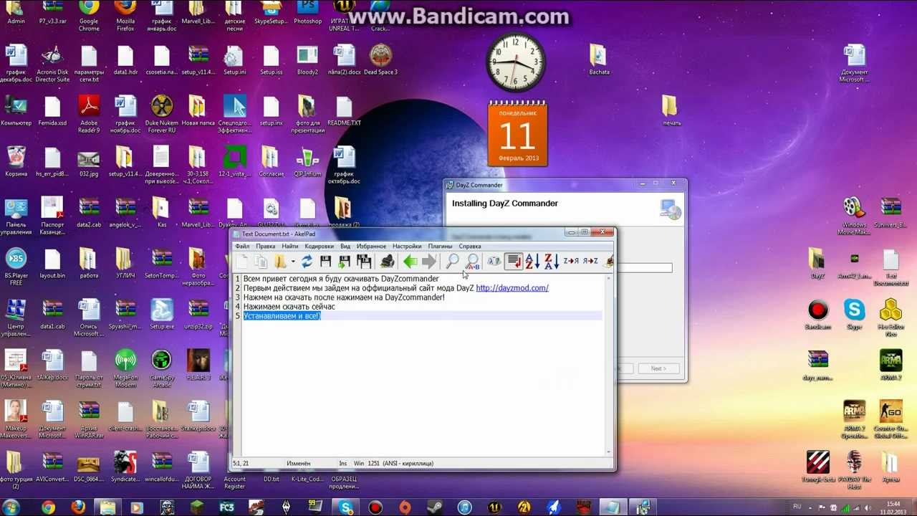Select the печать folder on desktop

pyautogui.click(x=671, y=110)
